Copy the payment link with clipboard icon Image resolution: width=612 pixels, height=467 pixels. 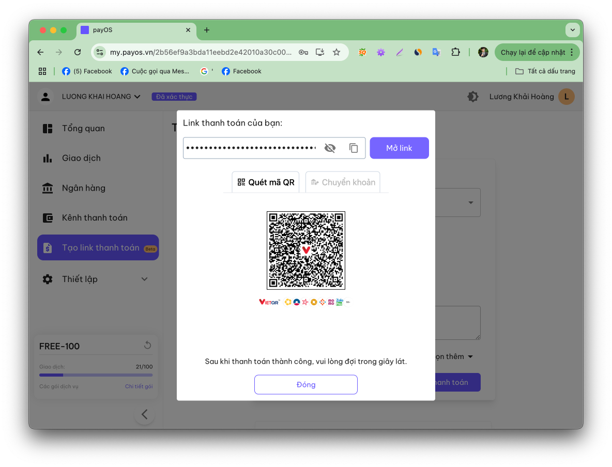coord(353,148)
